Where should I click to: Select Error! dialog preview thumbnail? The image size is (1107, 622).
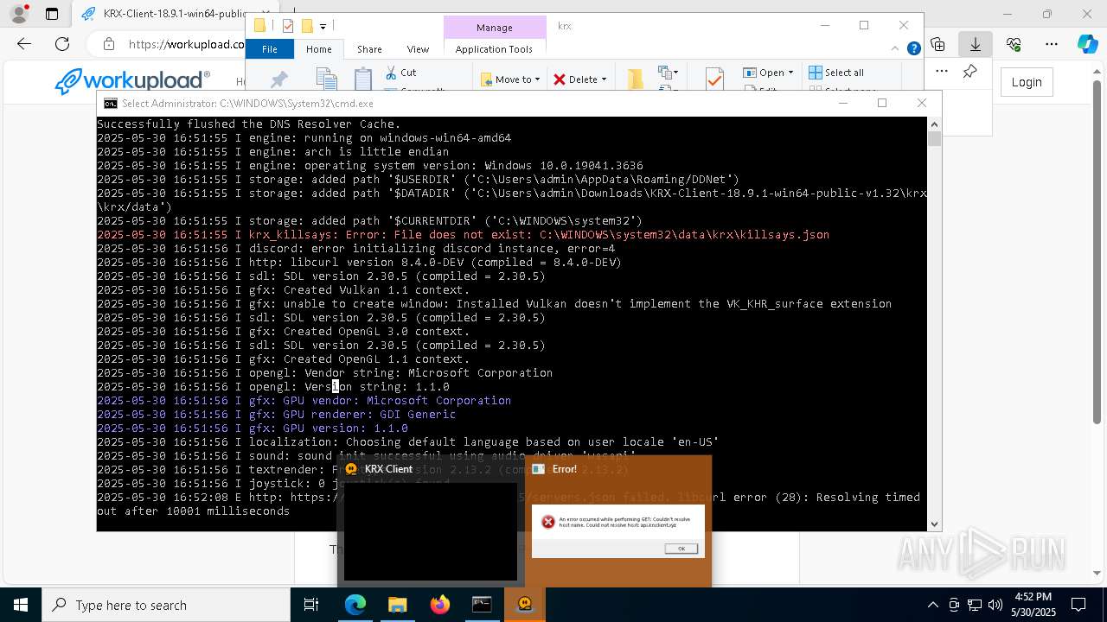617,522
